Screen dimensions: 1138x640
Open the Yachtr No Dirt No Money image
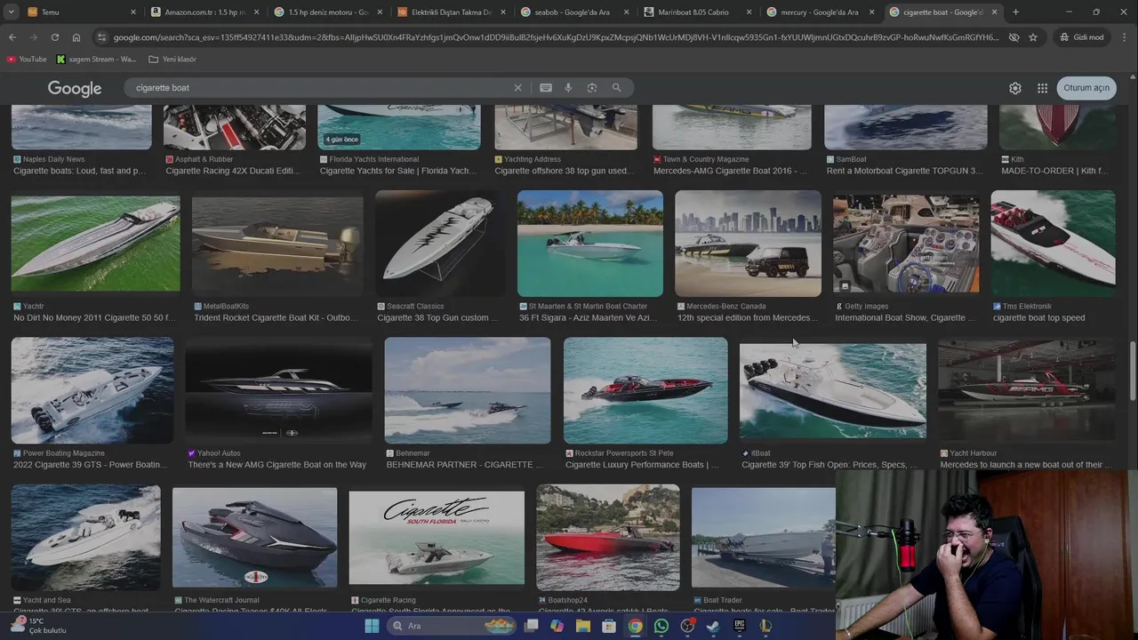[x=95, y=244]
